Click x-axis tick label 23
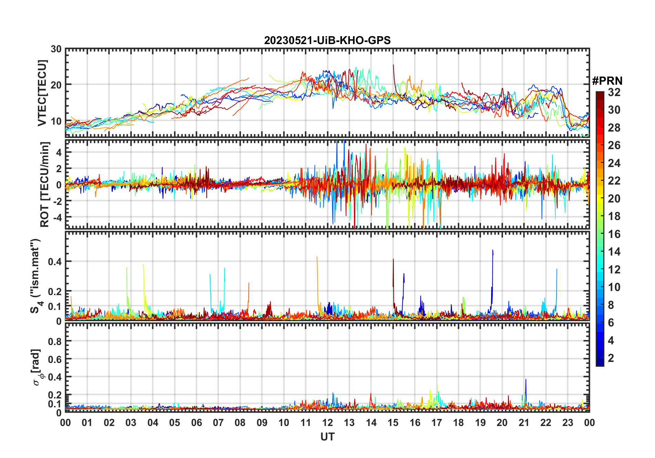The width and height of the screenshot is (655, 458). point(568,423)
